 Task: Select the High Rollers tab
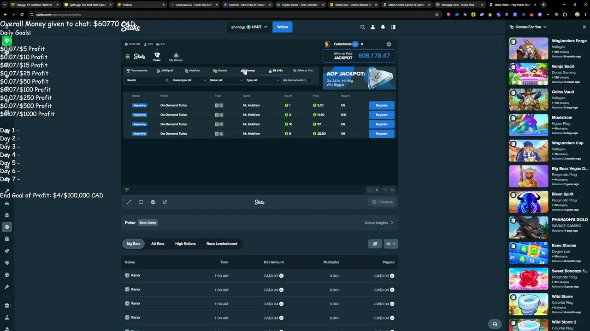click(x=185, y=244)
